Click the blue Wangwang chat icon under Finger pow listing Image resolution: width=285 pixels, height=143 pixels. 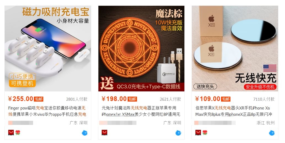point(85,133)
